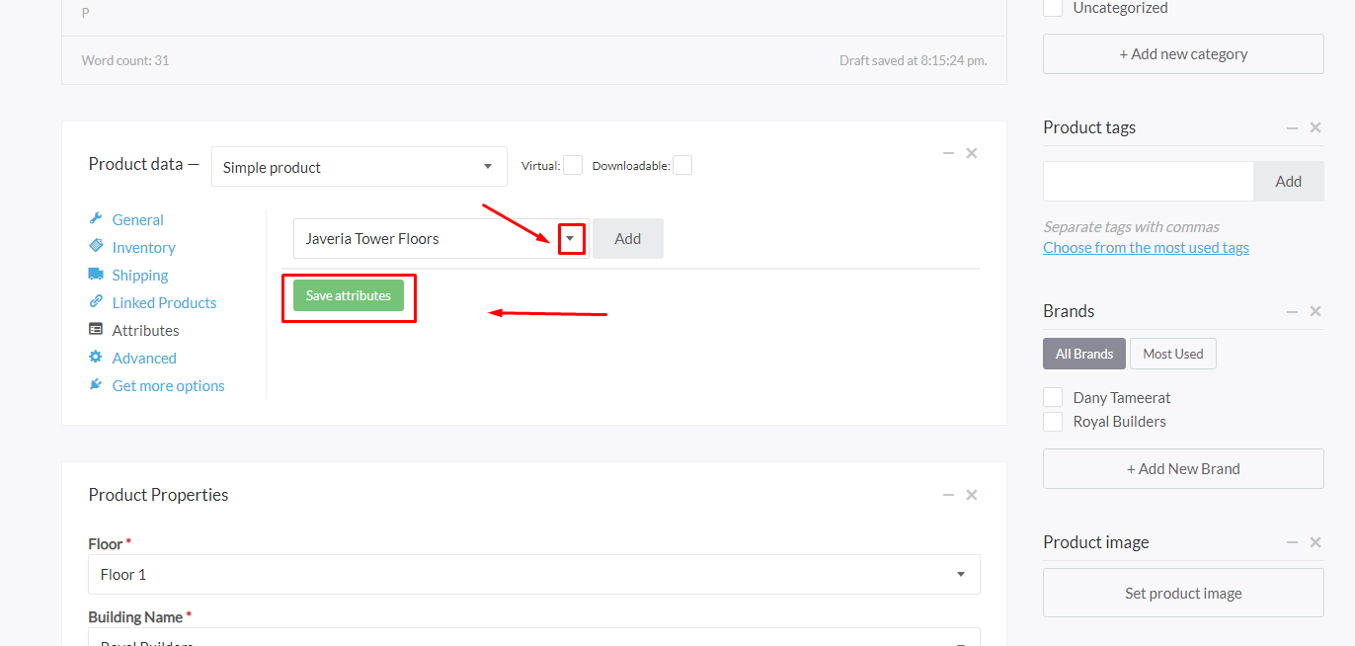Click the Save attributes button

pyautogui.click(x=349, y=295)
